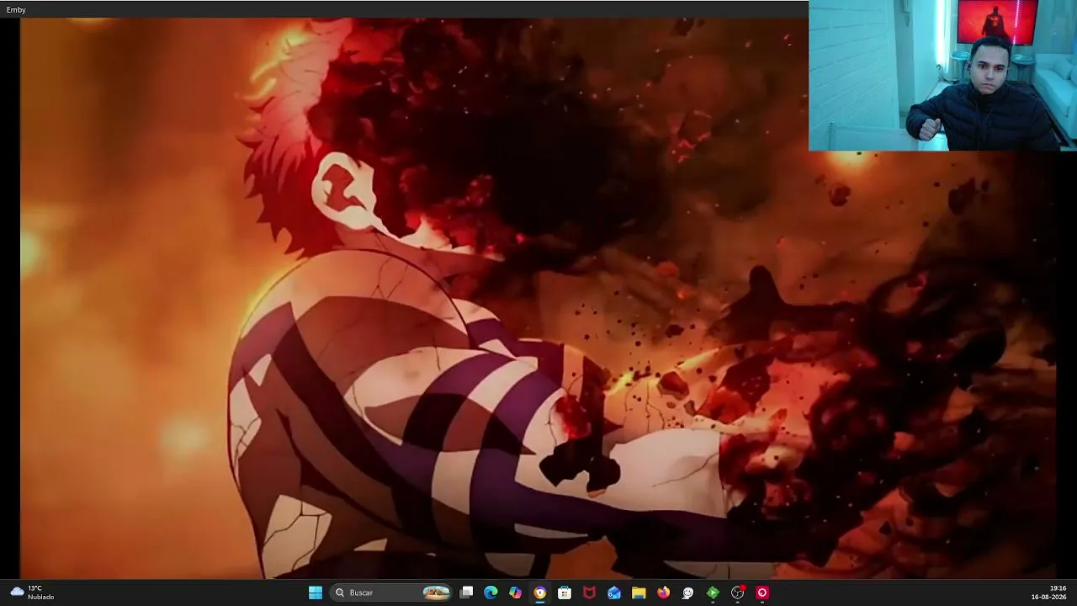Open the Copilot app icon

(x=515, y=593)
